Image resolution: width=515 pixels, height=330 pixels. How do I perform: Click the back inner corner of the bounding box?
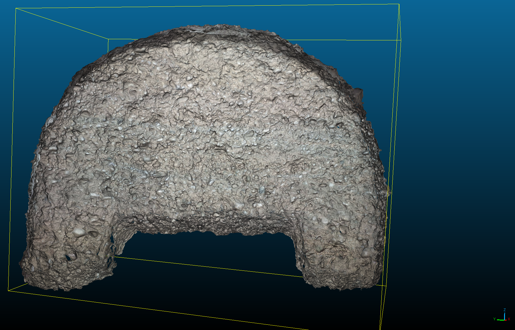pos(108,39)
